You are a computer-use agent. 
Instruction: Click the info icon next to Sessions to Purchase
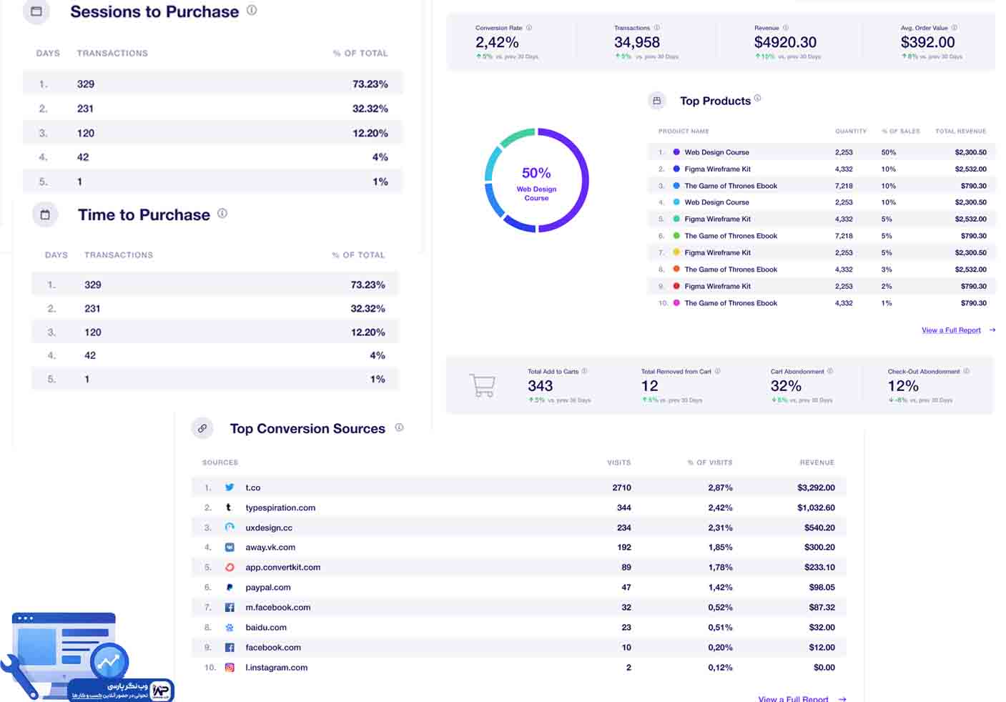point(250,11)
